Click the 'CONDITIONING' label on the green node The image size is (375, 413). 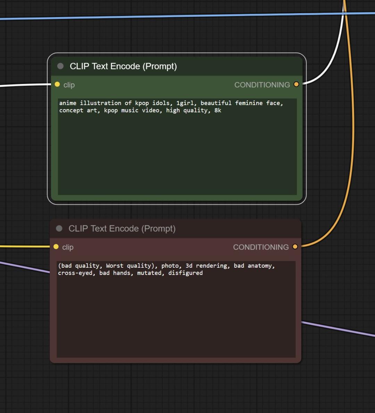(262, 85)
